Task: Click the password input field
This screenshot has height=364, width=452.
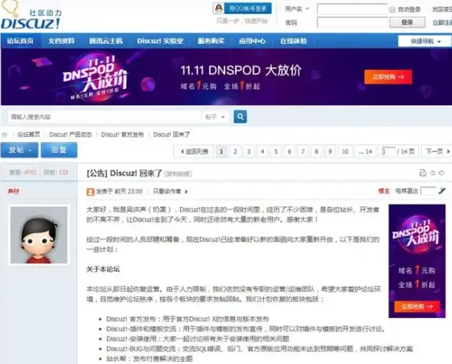Action: [x=352, y=22]
